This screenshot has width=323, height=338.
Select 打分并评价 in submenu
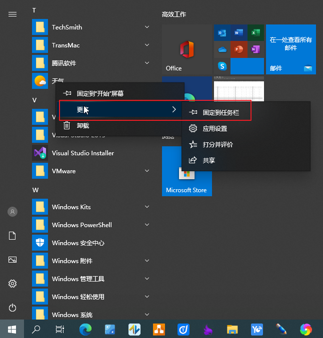coord(246,144)
